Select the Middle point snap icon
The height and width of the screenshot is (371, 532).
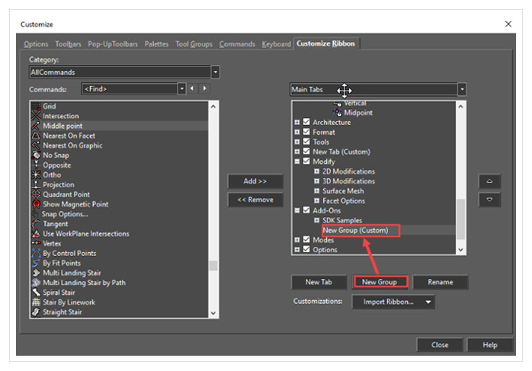coord(36,126)
